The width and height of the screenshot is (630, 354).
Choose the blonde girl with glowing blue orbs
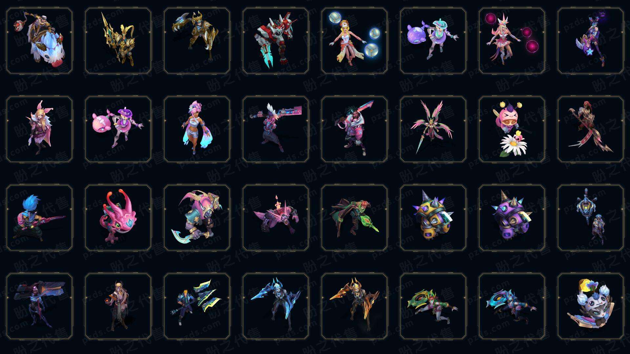(x=354, y=41)
